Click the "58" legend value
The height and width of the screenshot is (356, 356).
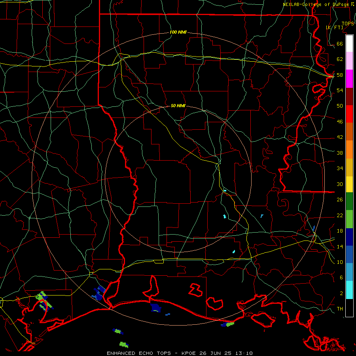pos(340,75)
